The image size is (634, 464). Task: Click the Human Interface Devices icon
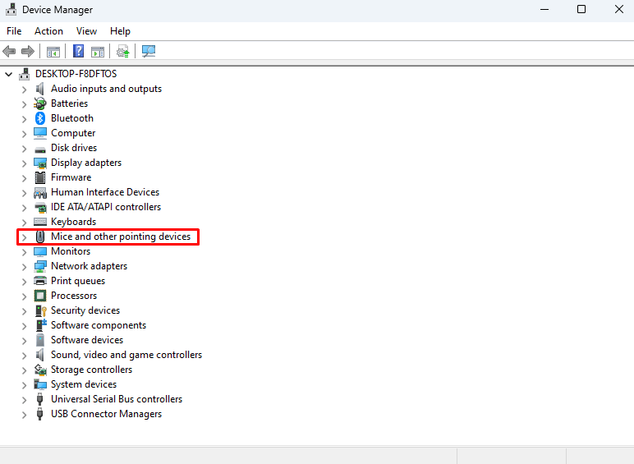(x=40, y=193)
